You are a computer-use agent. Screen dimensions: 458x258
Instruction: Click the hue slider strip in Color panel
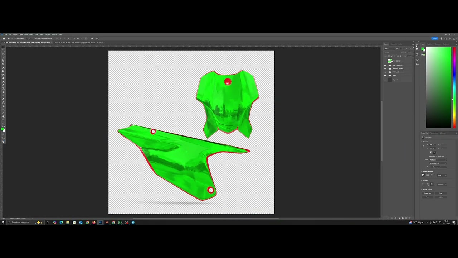pos(454,87)
